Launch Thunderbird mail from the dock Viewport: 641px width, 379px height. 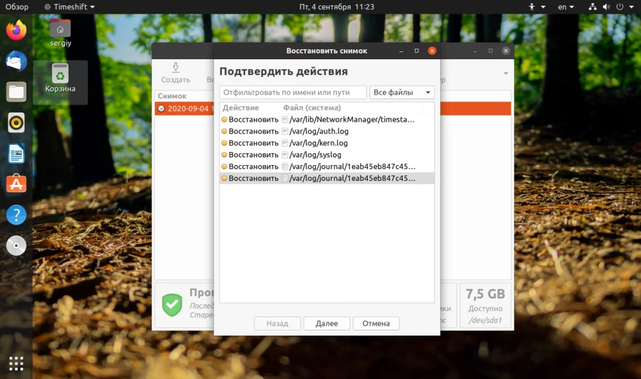(x=16, y=61)
